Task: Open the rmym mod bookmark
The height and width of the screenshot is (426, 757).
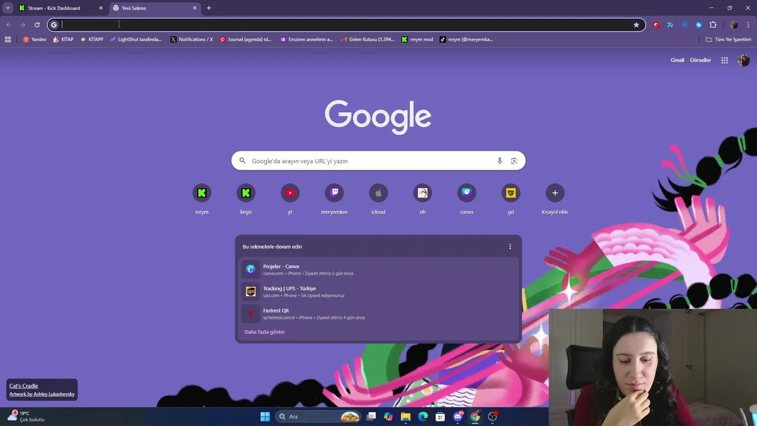Action: click(x=417, y=40)
